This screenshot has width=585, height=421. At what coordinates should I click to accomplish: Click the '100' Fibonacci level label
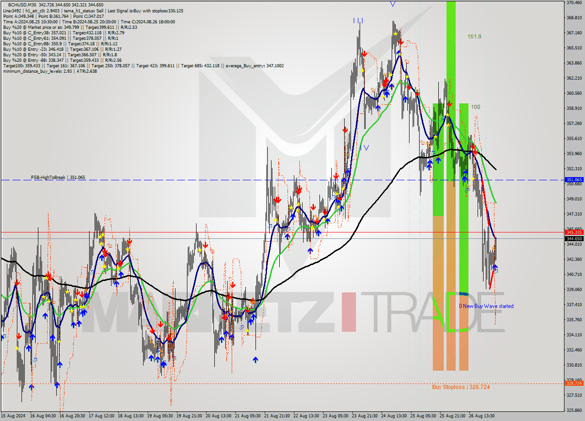[475, 107]
